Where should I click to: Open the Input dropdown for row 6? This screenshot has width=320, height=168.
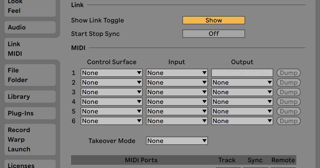pos(177,121)
